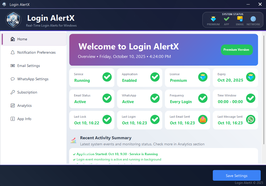Open Recent Activity Summary chart icon
Viewport: 266px width, 186px height.
pyautogui.click(x=73, y=140)
